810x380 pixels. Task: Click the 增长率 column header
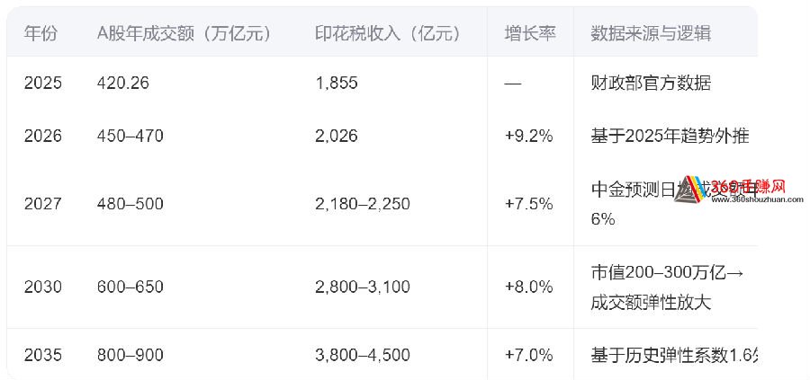(530, 33)
